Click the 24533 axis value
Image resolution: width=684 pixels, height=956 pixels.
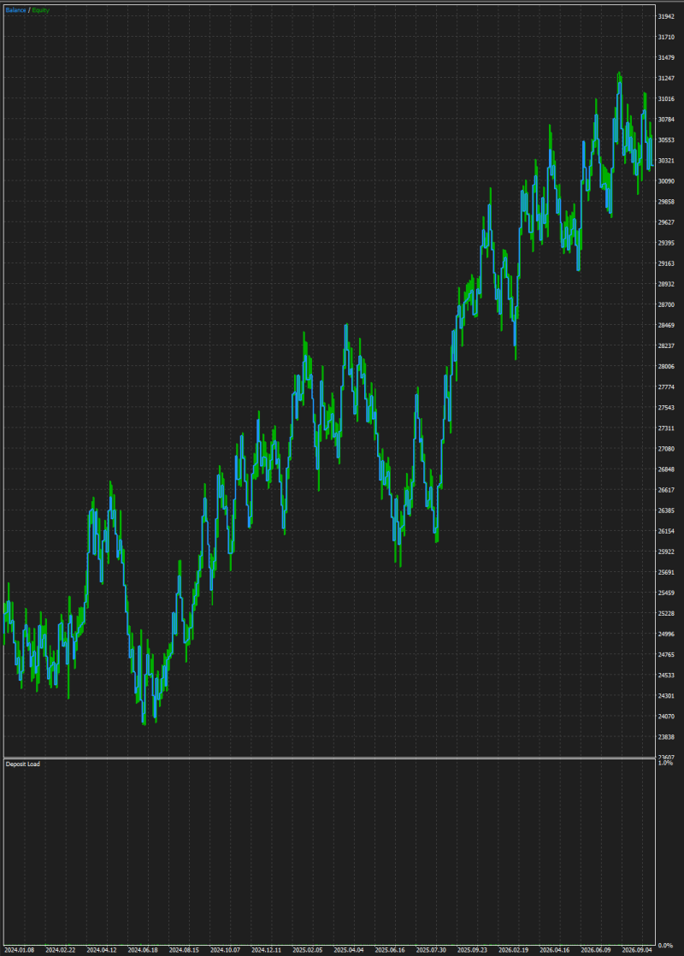click(x=666, y=676)
